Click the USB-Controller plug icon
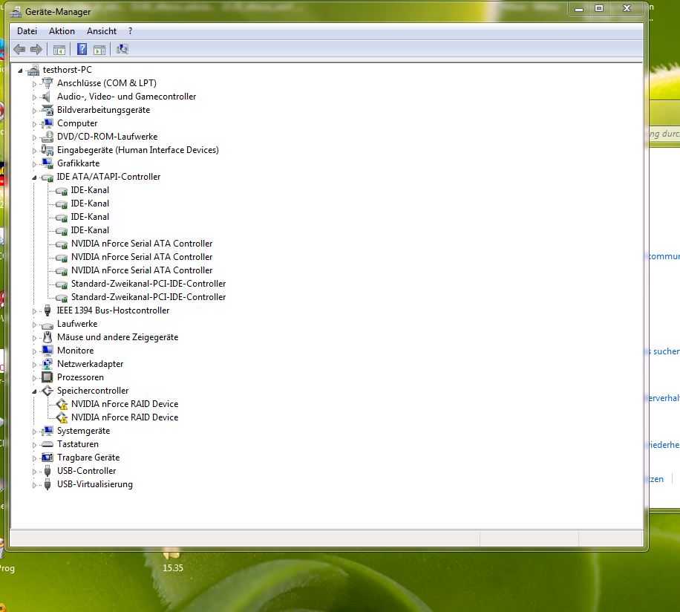 [x=48, y=471]
